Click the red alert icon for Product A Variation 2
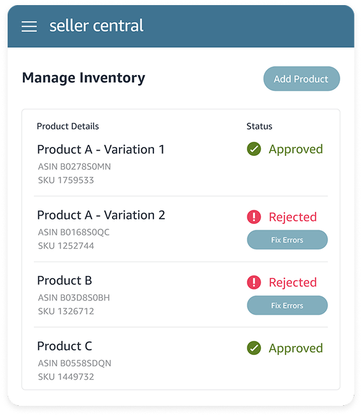This screenshot has height=416, width=362. pos(254,217)
